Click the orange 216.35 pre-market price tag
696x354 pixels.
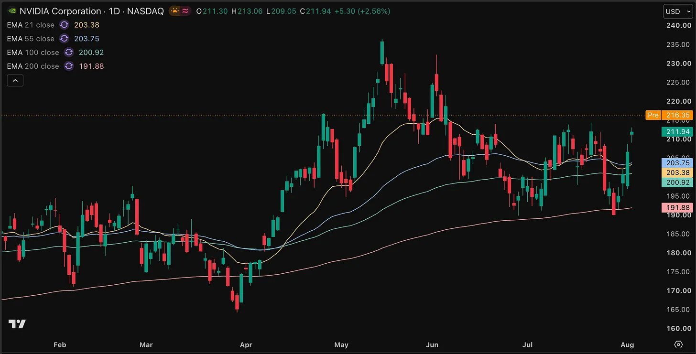point(677,115)
